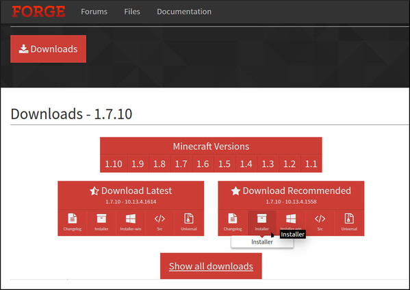Click the Downloads - 1.7.10 page title
The width and height of the screenshot is (410, 290).
coord(71,114)
